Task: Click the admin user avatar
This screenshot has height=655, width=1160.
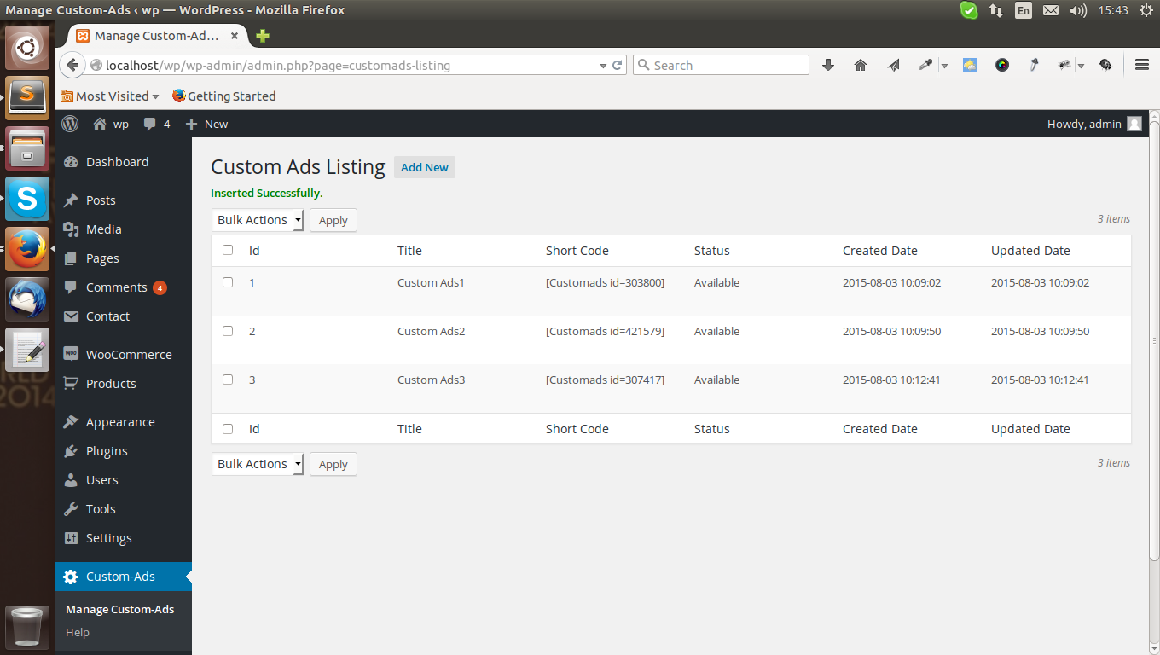Action: tap(1134, 124)
